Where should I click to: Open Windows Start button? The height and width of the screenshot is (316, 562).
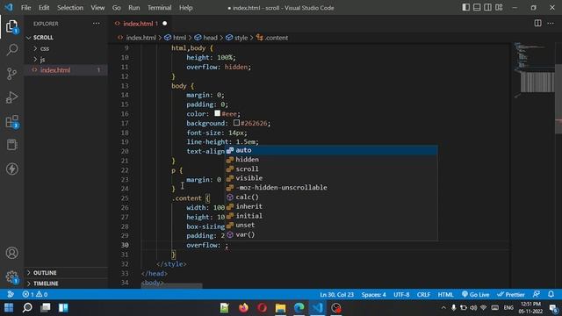click(9, 308)
